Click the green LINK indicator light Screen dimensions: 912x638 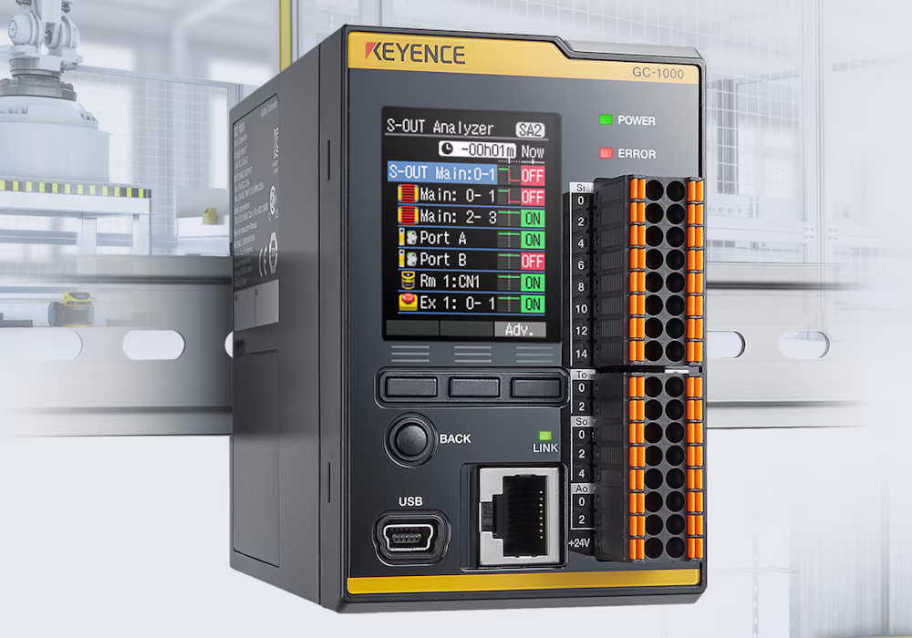pos(545,436)
